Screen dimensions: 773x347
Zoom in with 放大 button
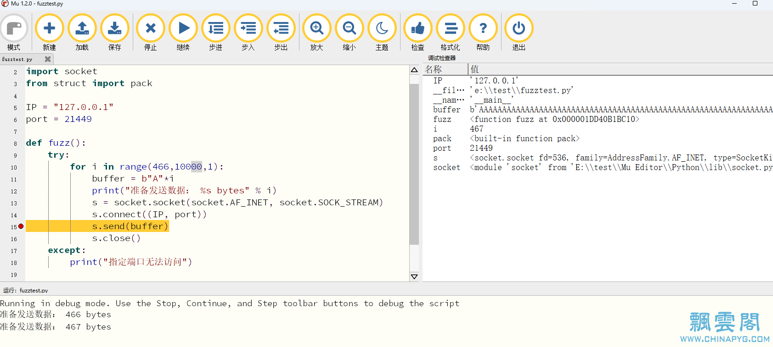[316, 32]
